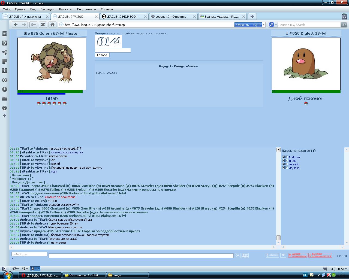Open the Opera Unite status dropdown
This screenshot has width=349, height=279.
pyautogui.click(x=25, y=269)
